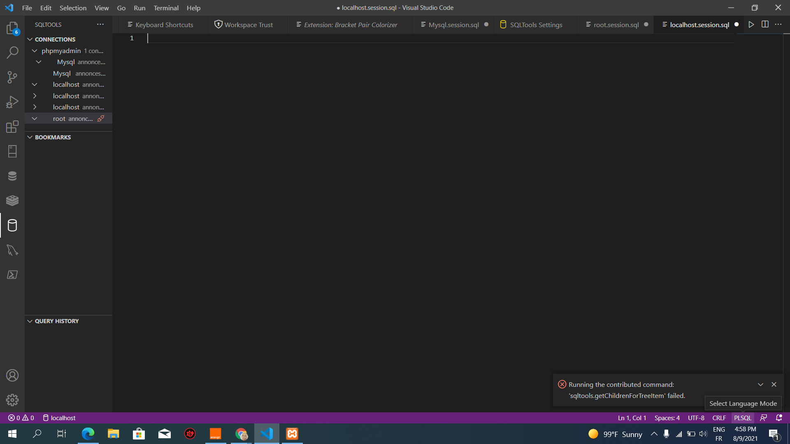Switch to Mysql.session.sql tab
This screenshot has height=444, width=790.
point(453,25)
